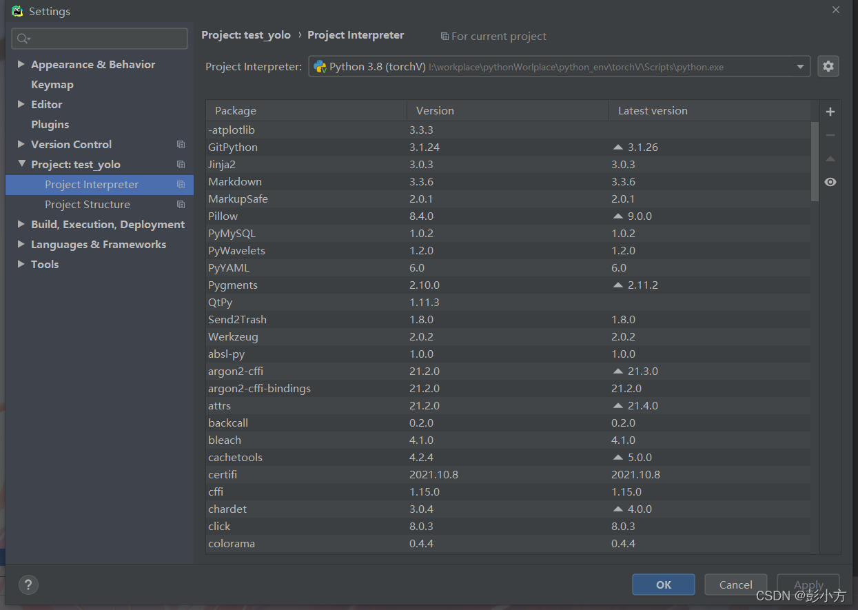Viewport: 858px width, 610px height.
Task: Expand Languages & Frameworks arrow
Action: 21,244
